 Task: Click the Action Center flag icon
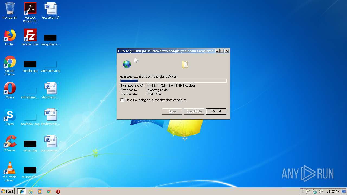click(308, 191)
